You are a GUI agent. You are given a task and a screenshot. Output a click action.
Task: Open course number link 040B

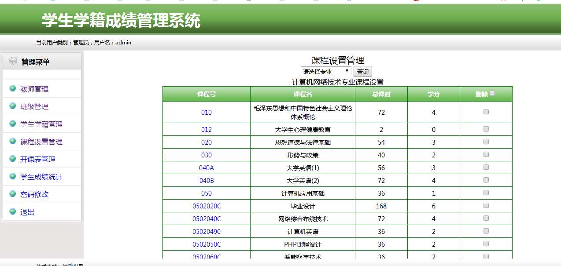coord(207,181)
